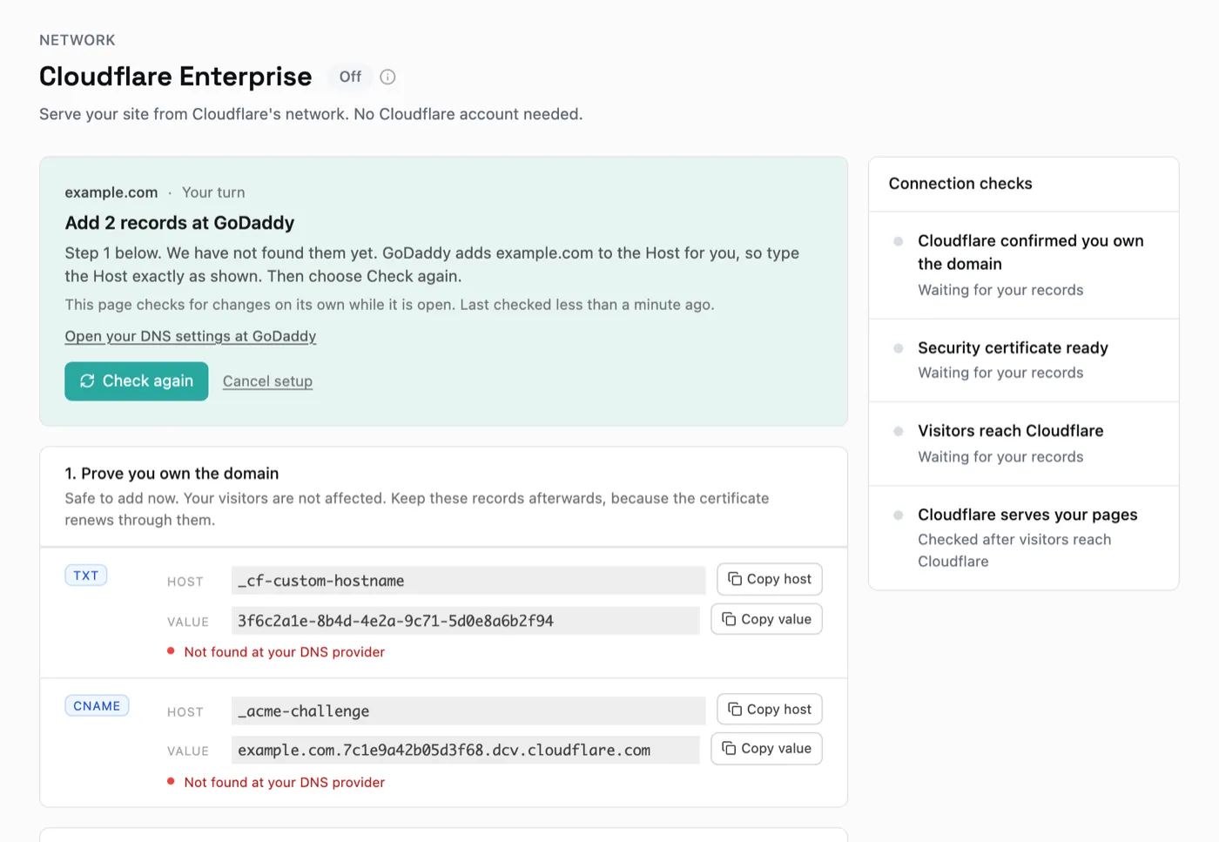This screenshot has height=842, width=1219.
Task: Click the TXT record type badge
Action: 86,576
